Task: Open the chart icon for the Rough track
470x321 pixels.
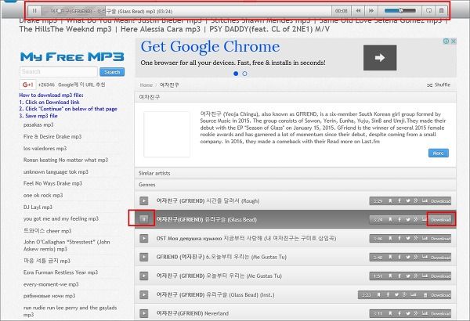Action: (425, 200)
